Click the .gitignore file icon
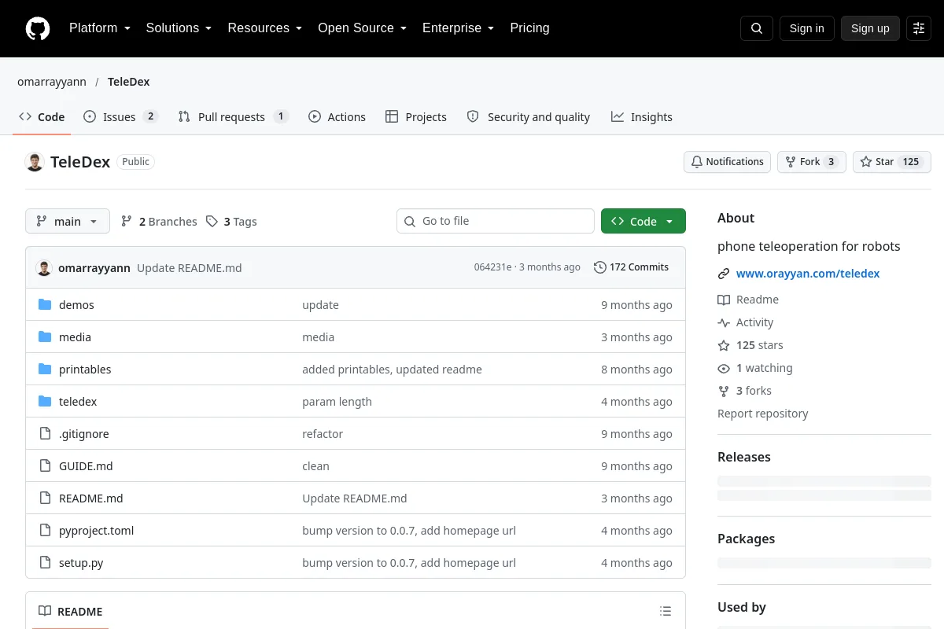This screenshot has width=944, height=629. (45, 433)
